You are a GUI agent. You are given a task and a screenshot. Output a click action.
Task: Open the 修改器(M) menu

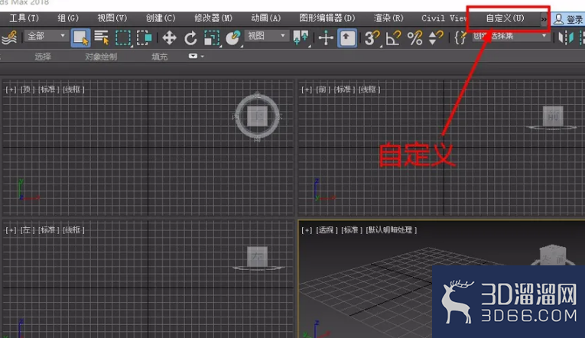(213, 18)
